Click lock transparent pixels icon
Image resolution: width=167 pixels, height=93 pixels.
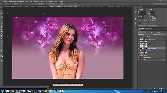coord(144,37)
